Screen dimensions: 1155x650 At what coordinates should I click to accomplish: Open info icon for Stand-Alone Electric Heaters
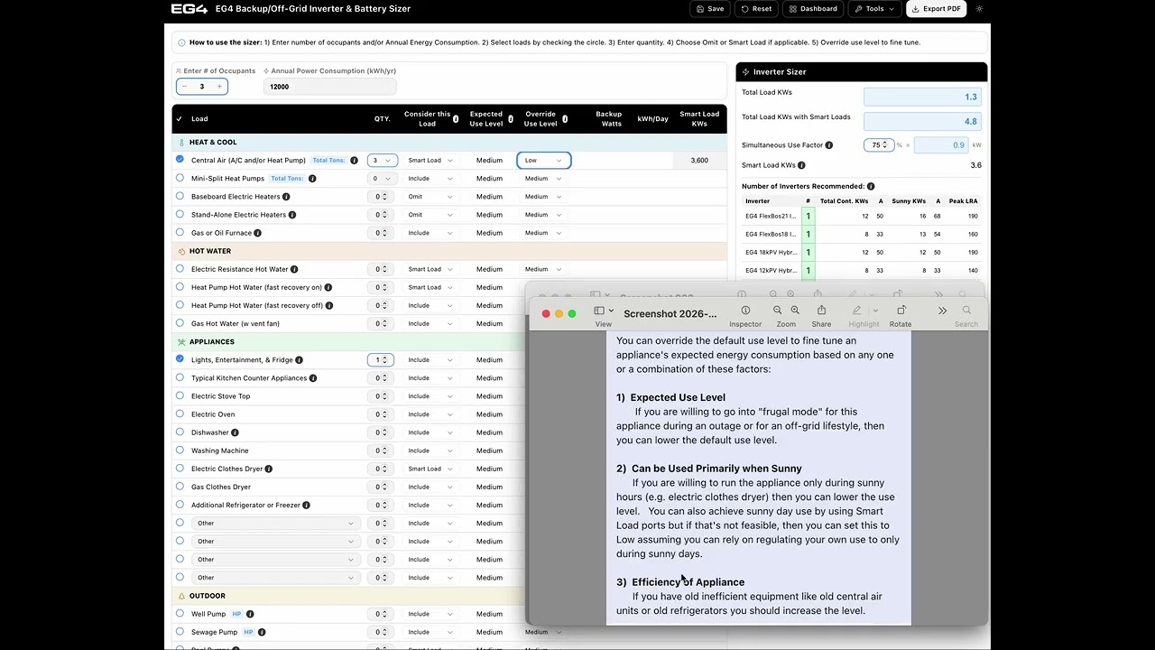click(x=291, y=215)
